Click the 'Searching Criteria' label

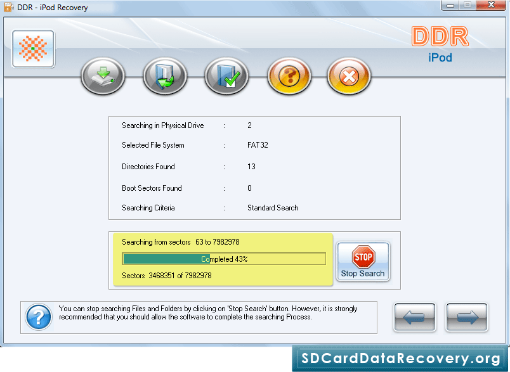coord(148,208)
